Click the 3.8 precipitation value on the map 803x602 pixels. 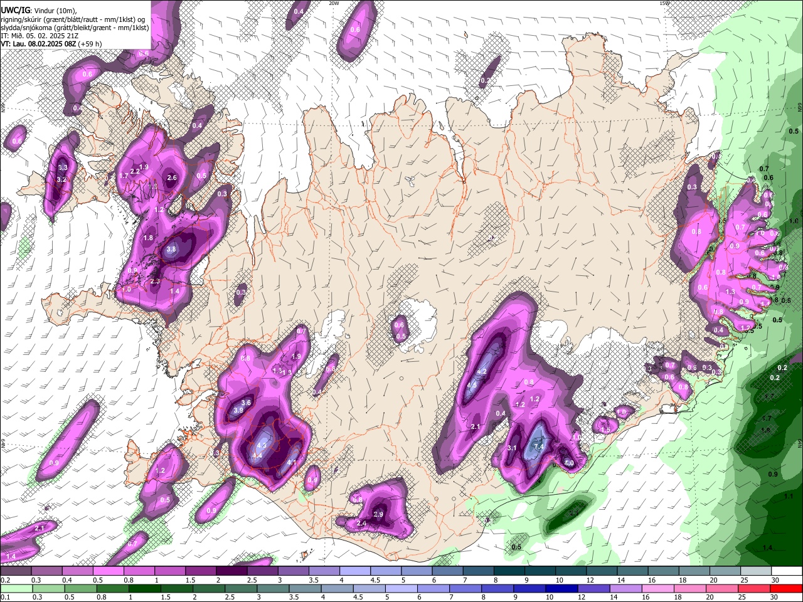(171, 250)
